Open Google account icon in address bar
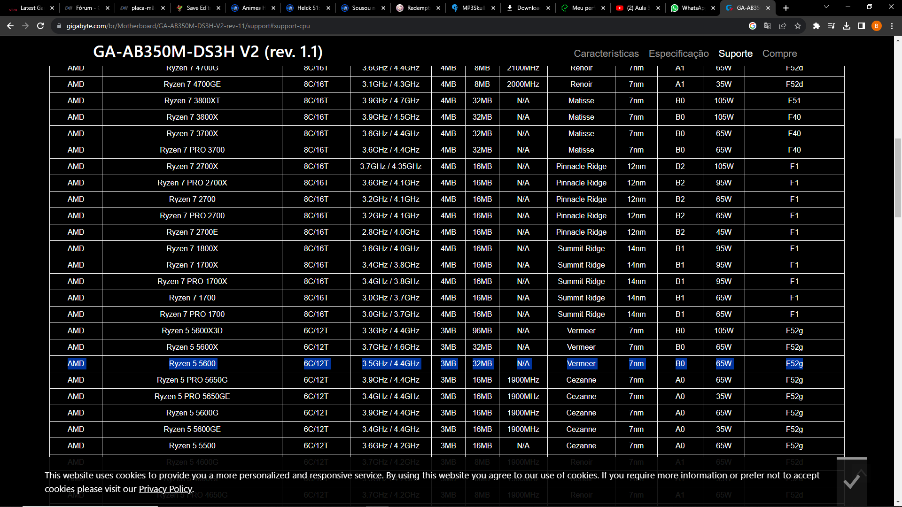This screenshot has width=902, height=507. point(753,26)
